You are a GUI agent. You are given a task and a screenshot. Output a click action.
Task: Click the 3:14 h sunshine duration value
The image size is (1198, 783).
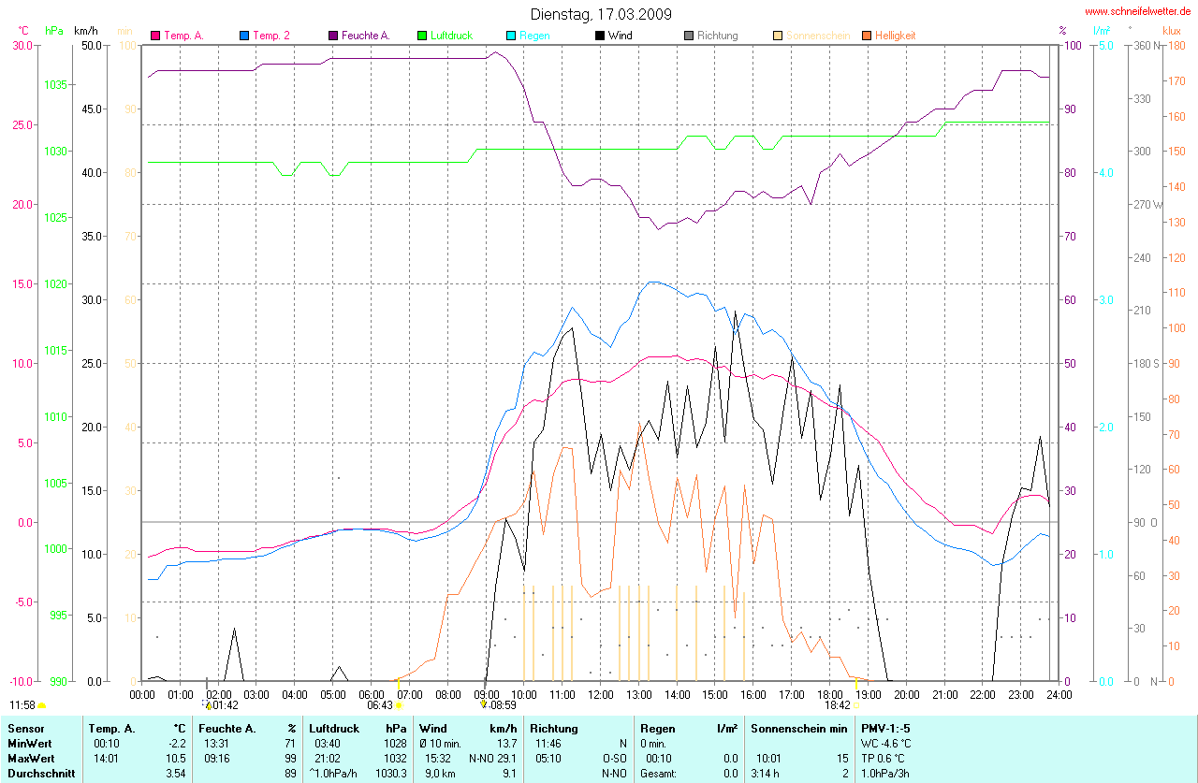point(767,774)
